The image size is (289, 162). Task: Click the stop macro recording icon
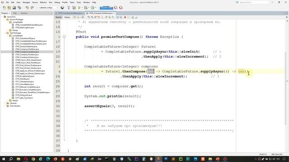pyautogui.click(x=128, y=17)
